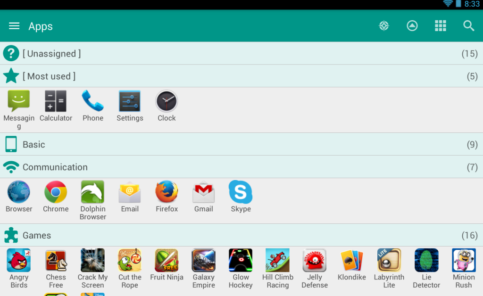Collapse the Games category
Screen dimensions: 483x296
[241, 235]
